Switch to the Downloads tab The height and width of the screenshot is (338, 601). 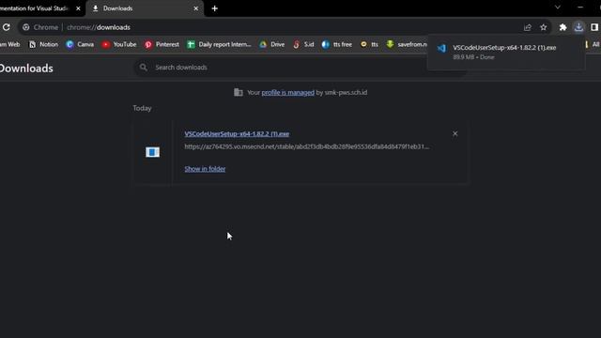coord(145,8)
